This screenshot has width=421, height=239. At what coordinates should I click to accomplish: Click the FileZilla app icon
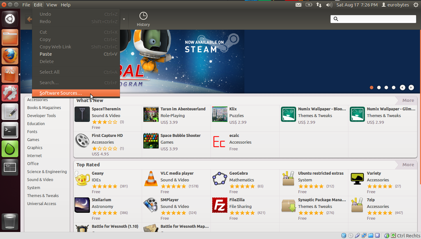click(x=220, y=205)
